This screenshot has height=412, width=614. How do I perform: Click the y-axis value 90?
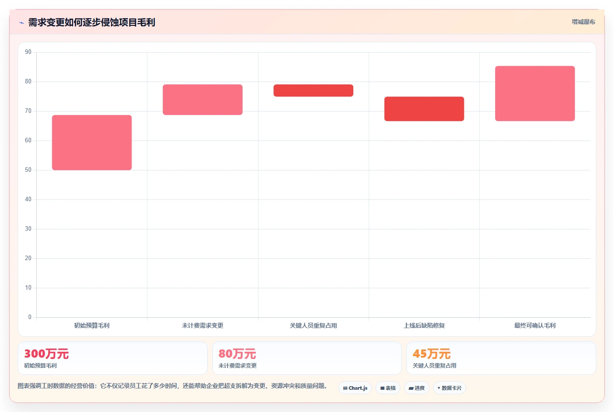(x=28, y=52)
